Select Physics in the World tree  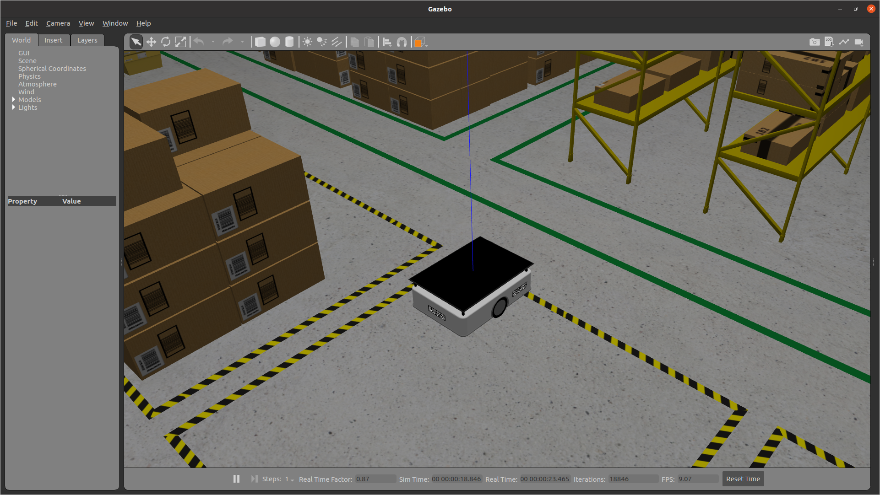(x=29, y=76)
